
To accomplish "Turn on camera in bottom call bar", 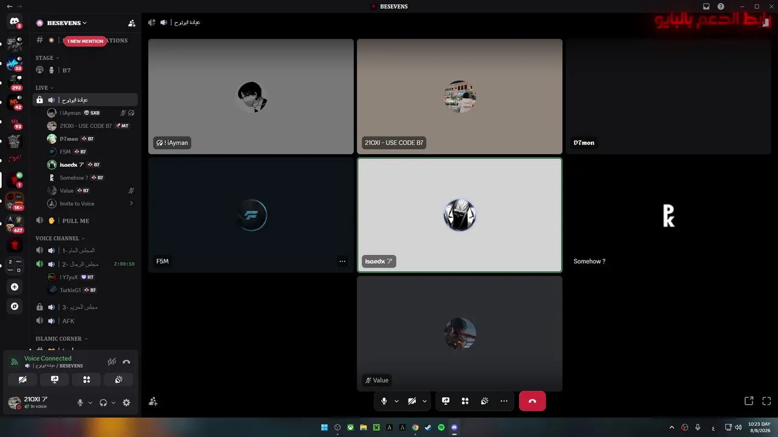I will (x=412, y=401).
